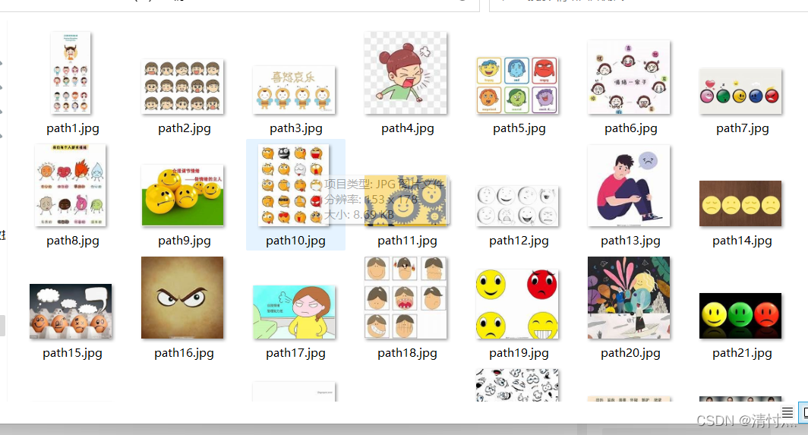Click the path20.jpg file name label
The width and height of the screenshot is (808, 435).
(630, 353)
